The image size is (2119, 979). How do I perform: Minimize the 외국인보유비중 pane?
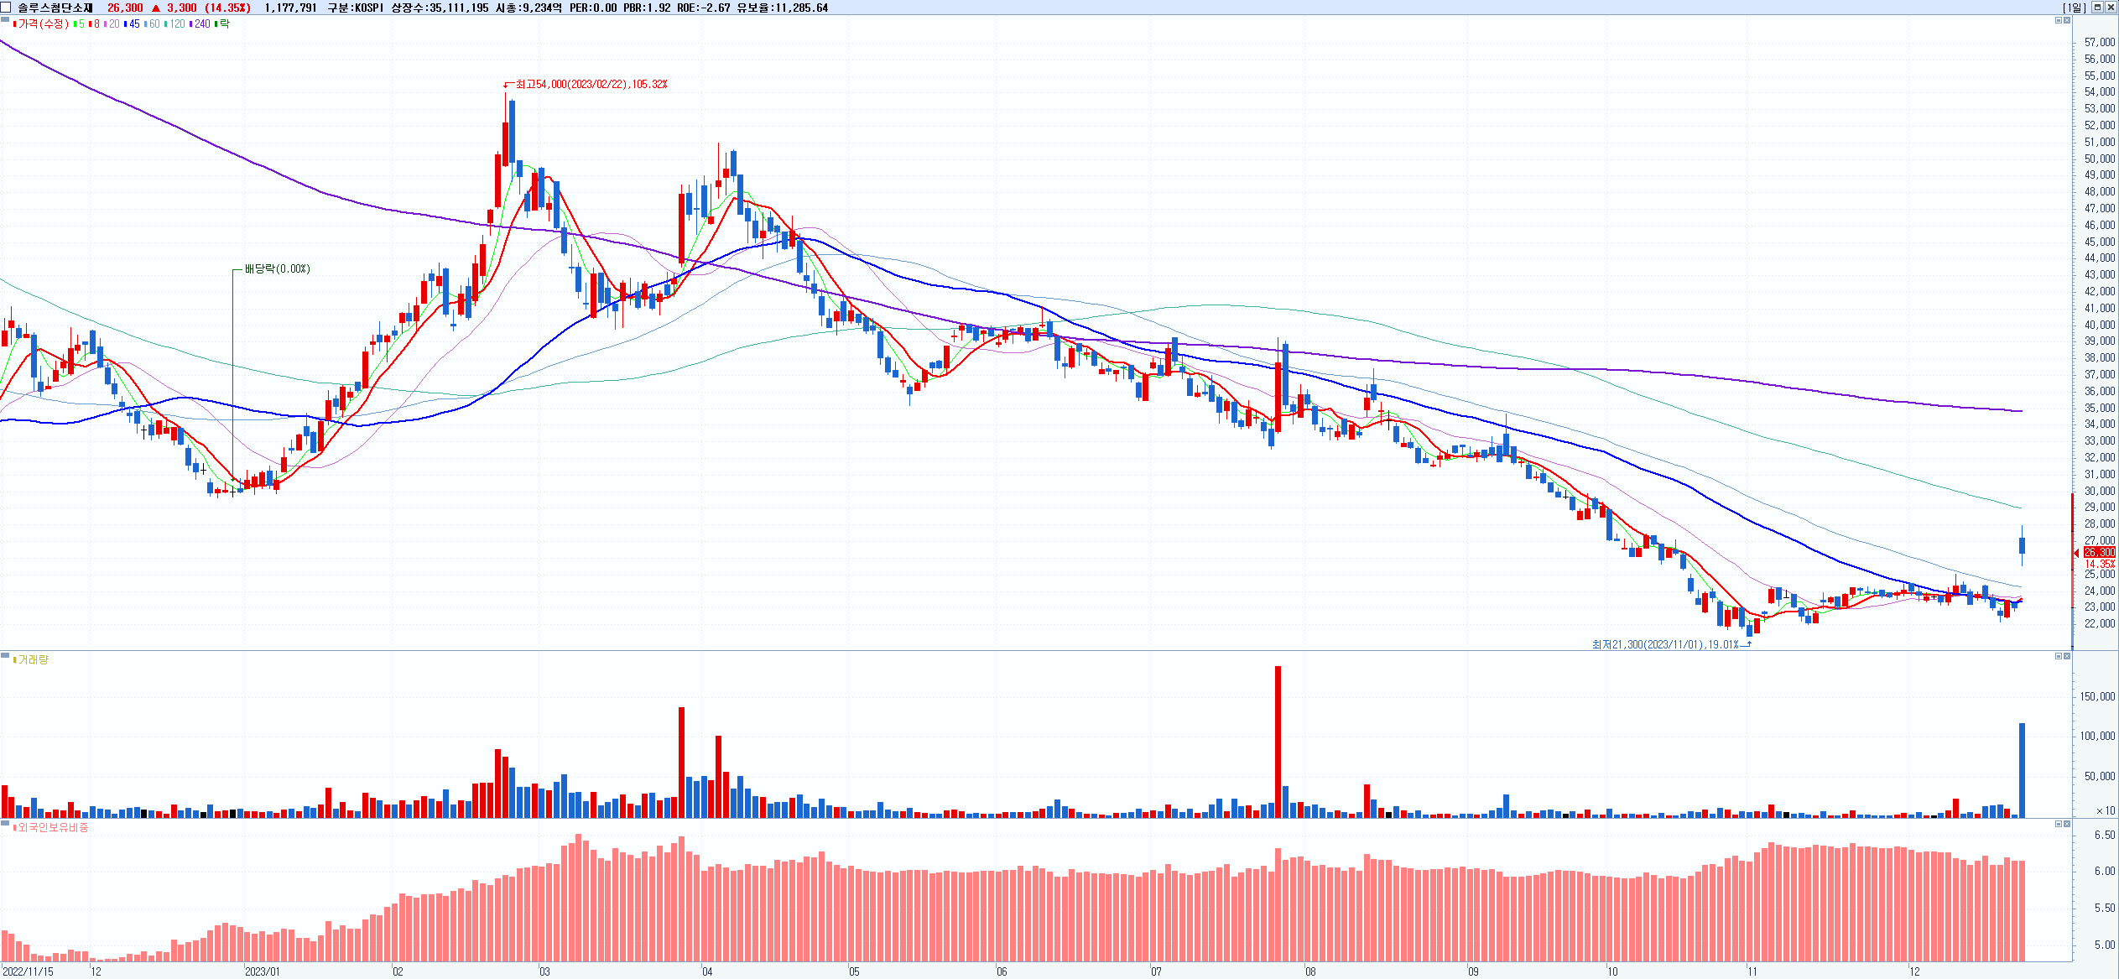coord(2057,824)
